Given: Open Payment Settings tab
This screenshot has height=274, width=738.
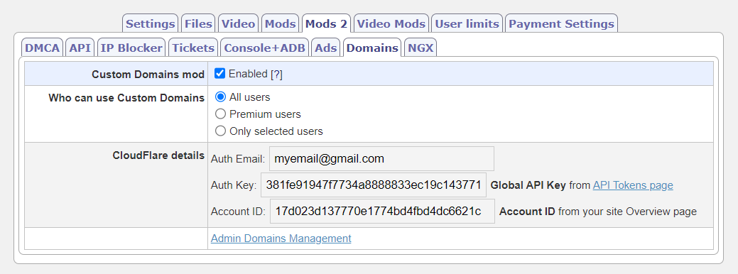Looking at the screenshot, I should (562, 23).
